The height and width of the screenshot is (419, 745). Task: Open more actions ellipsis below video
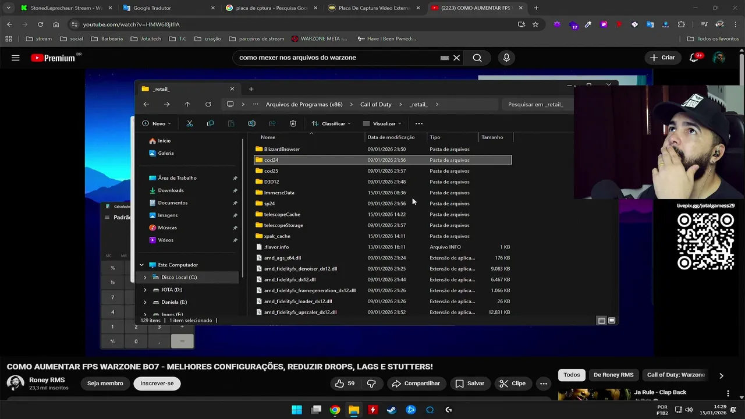(544, 384)
